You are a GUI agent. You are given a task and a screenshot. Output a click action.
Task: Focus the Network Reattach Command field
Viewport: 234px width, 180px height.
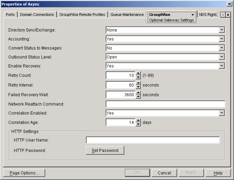point(165,104)
